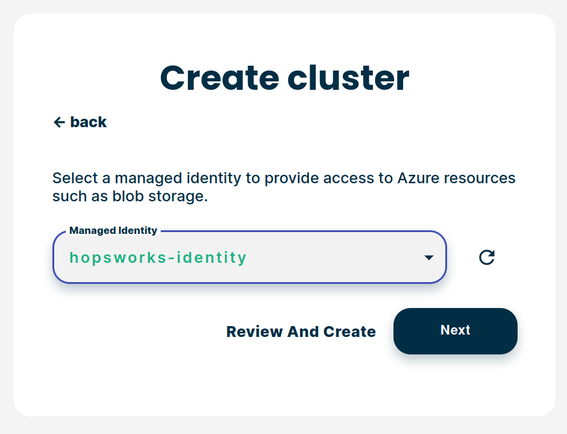Screen dimensions: 567x434
Task: Click 'Azure resources' in the instruction text
Action: click(456, 178)
